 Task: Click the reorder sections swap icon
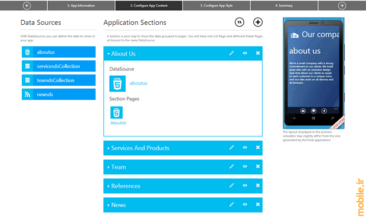[x=239, y=22]
